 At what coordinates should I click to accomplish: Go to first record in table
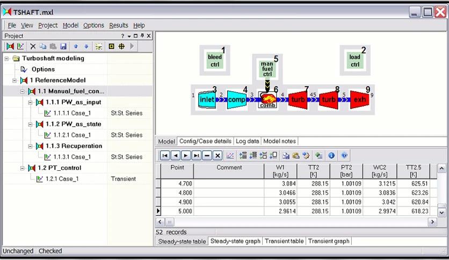click(165, 155)
